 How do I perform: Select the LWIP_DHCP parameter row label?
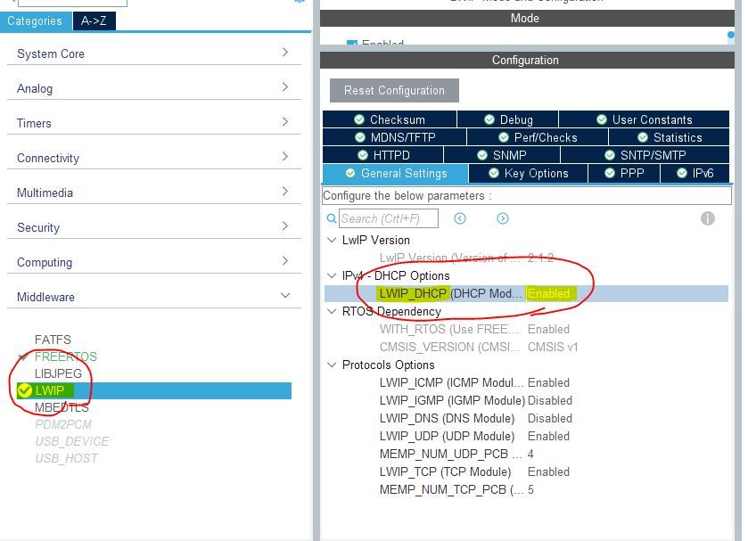(x=451, y=293)
